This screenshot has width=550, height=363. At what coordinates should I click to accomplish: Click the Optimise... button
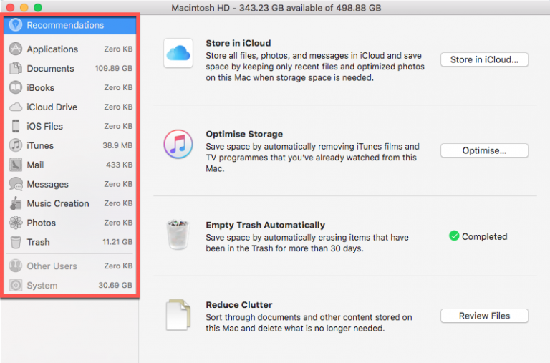coord(484,150)
